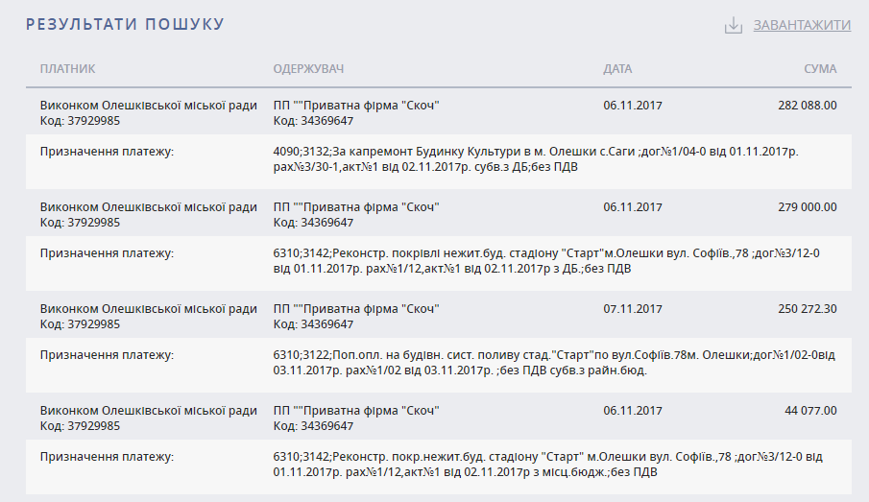
Task: Sort by the ПЛАТНИК column header
Action: tap(67, 69)
